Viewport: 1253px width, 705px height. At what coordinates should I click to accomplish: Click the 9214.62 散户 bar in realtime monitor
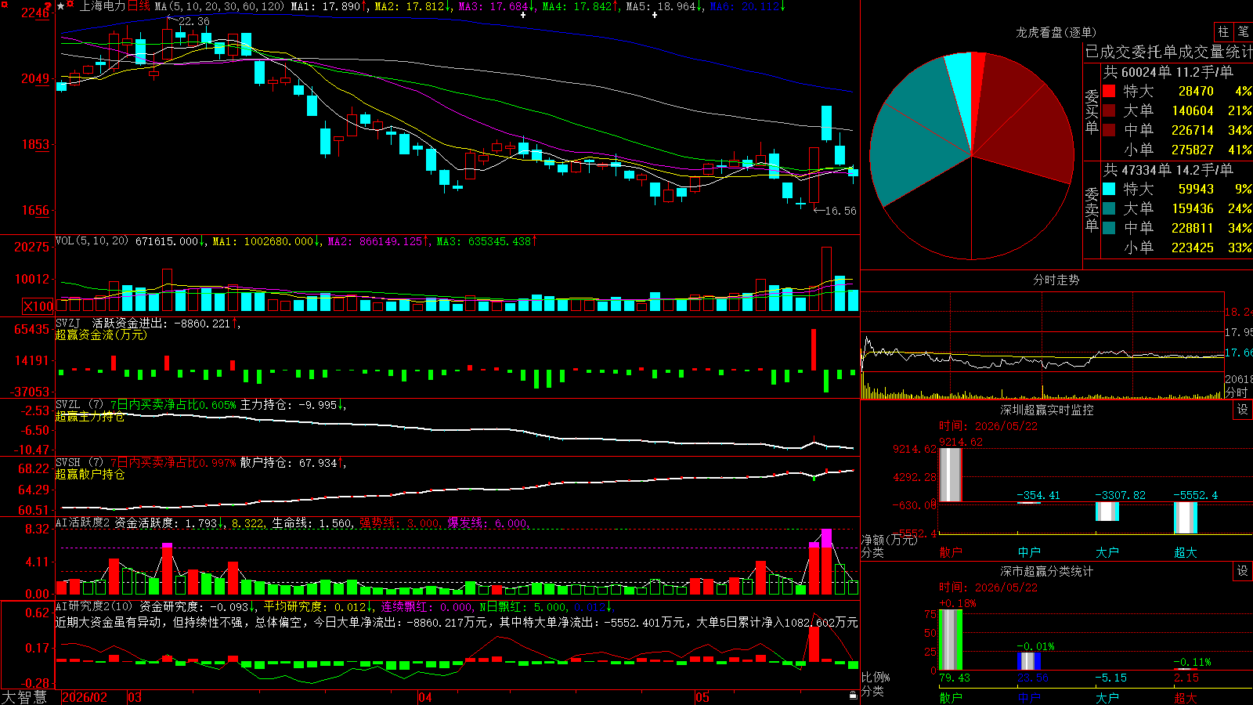(950, 475)
